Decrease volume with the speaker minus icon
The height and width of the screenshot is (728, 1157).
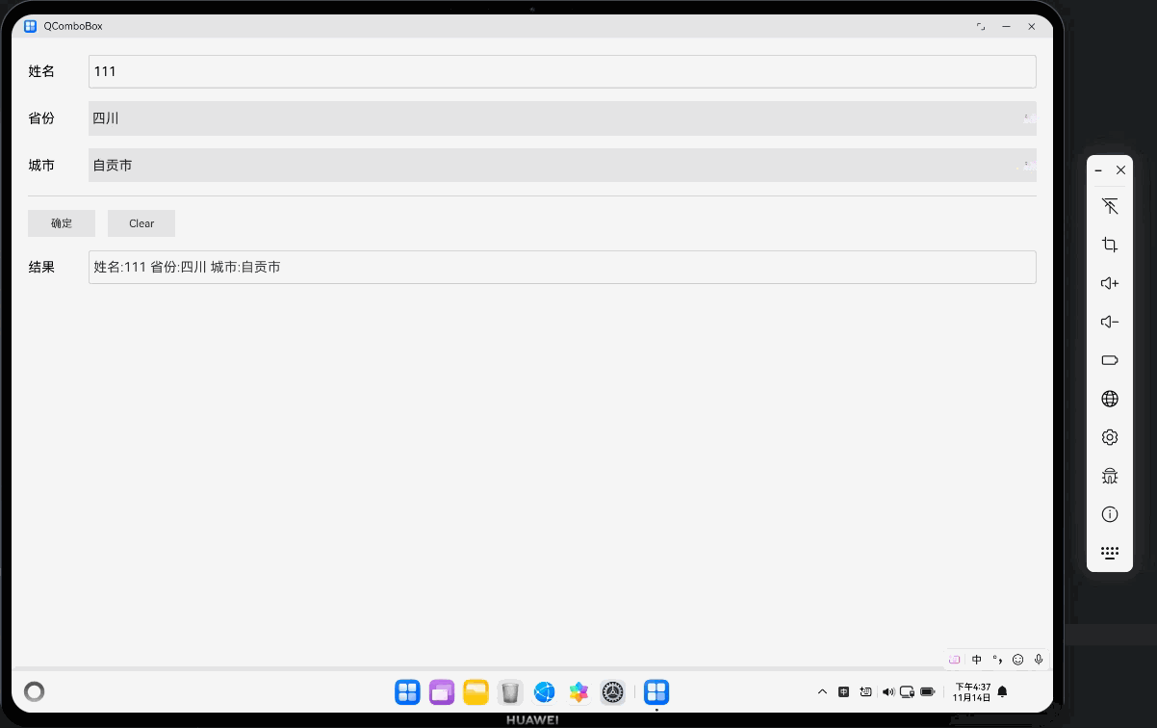pos(1110,322)
